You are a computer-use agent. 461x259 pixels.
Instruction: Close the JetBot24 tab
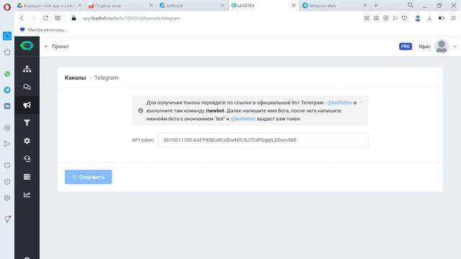click(x=223, y=6)
